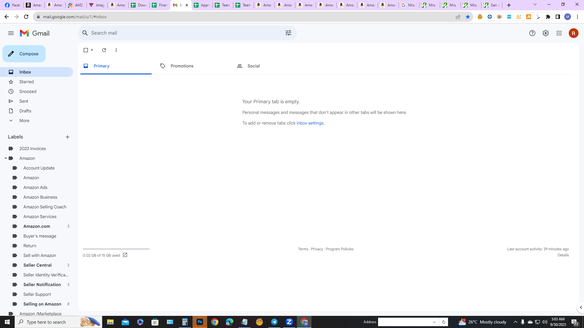This screenshot has height=328, width=584.
Task: Show the side panel arrow
Action: (581, 307)
